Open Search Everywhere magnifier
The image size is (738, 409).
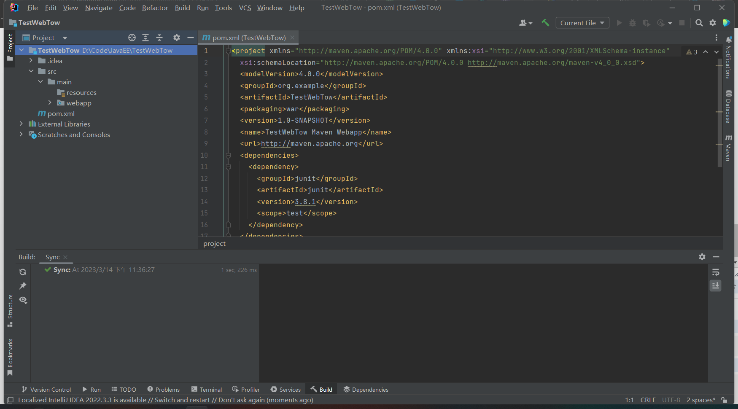coord(699,23)
